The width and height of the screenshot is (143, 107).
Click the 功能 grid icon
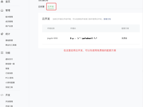pyautogui.click(x=2, y=53)
